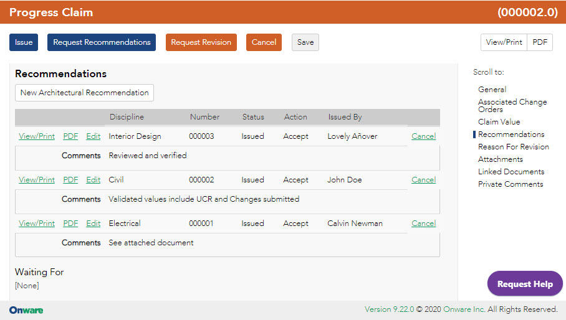Click comment 'Reviewed and verified'

tap(148, 155)
